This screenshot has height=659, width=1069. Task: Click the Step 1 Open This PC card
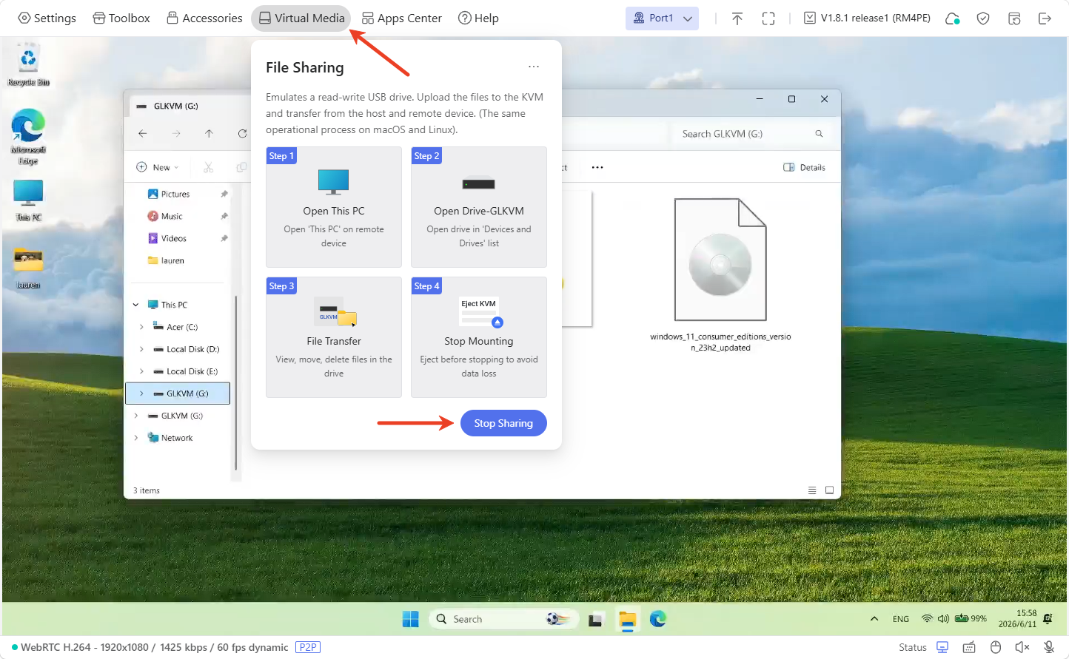[334, 207]
